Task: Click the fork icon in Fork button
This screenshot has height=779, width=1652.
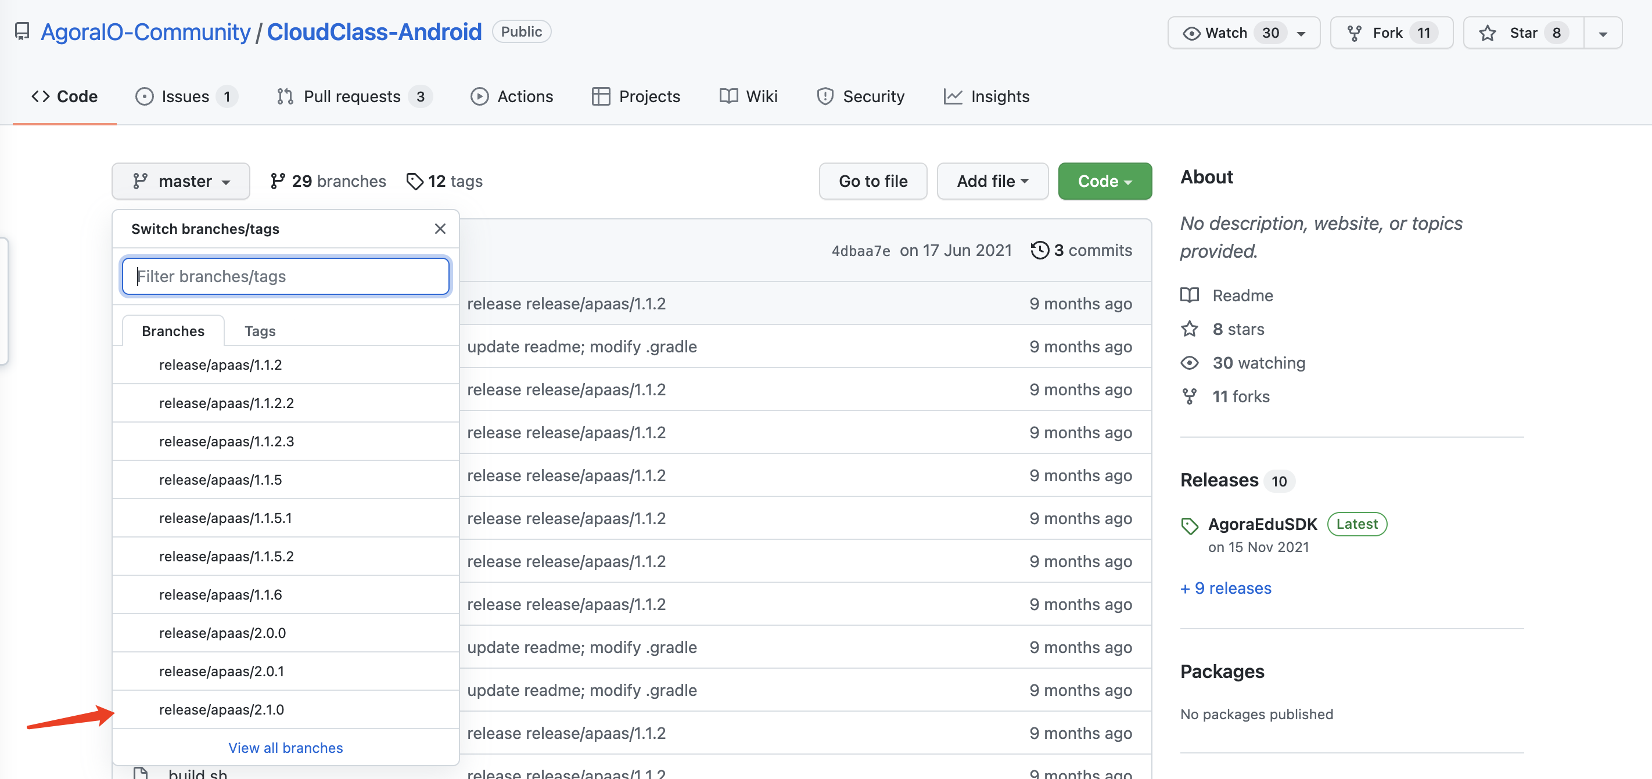Action: [1354, 33]
